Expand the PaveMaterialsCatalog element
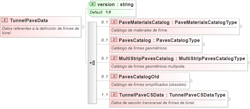This screenshot has width=250, height=109. click(x=240, y=26)
